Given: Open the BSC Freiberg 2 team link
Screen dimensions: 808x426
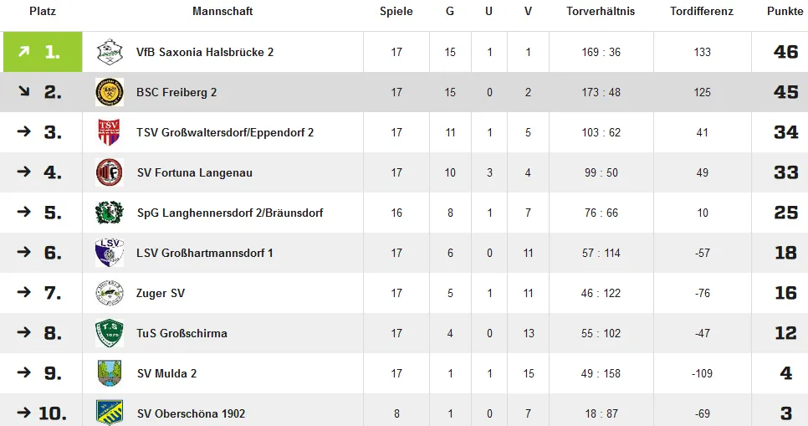Looking at the screenshot, I should pos(176,92).
